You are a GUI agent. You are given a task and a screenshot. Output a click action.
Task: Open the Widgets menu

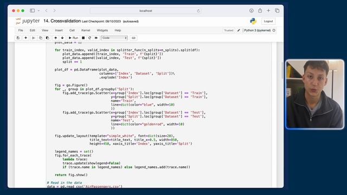point(102,30)
